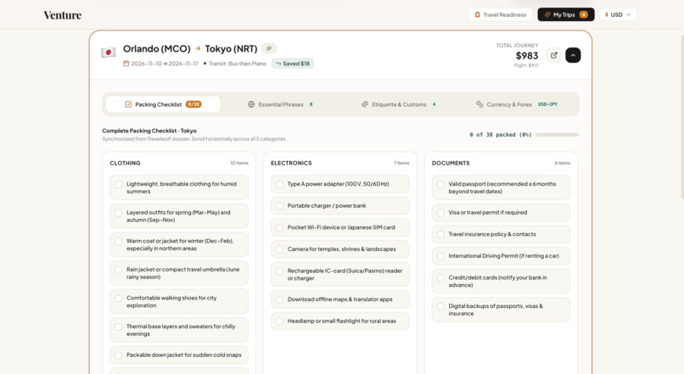Click the 0 of 38 packed text
This screenshot has width=684, height=374.
tap(501, 135)
